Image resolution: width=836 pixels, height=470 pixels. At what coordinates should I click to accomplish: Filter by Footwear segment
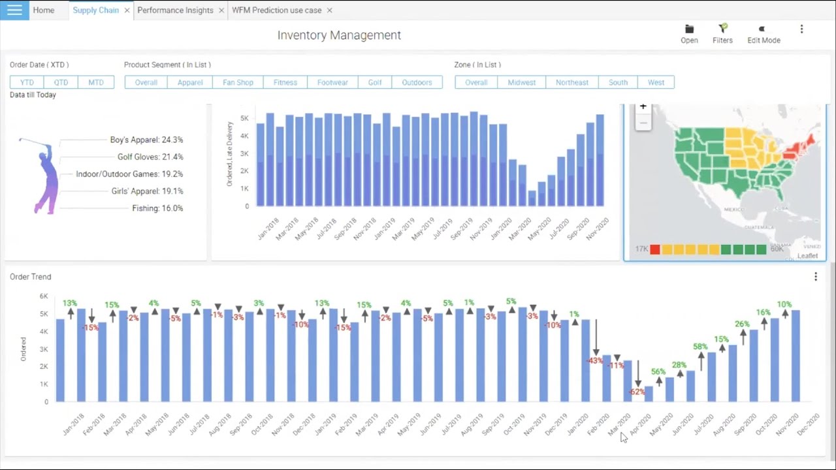tap(332, 82)
